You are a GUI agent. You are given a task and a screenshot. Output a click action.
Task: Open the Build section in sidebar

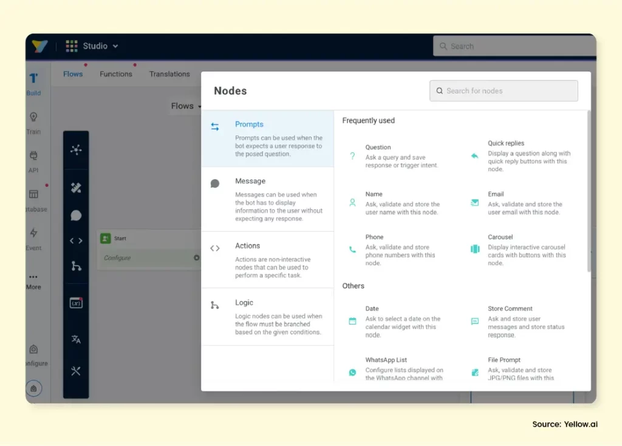click(x=34, y=84)
